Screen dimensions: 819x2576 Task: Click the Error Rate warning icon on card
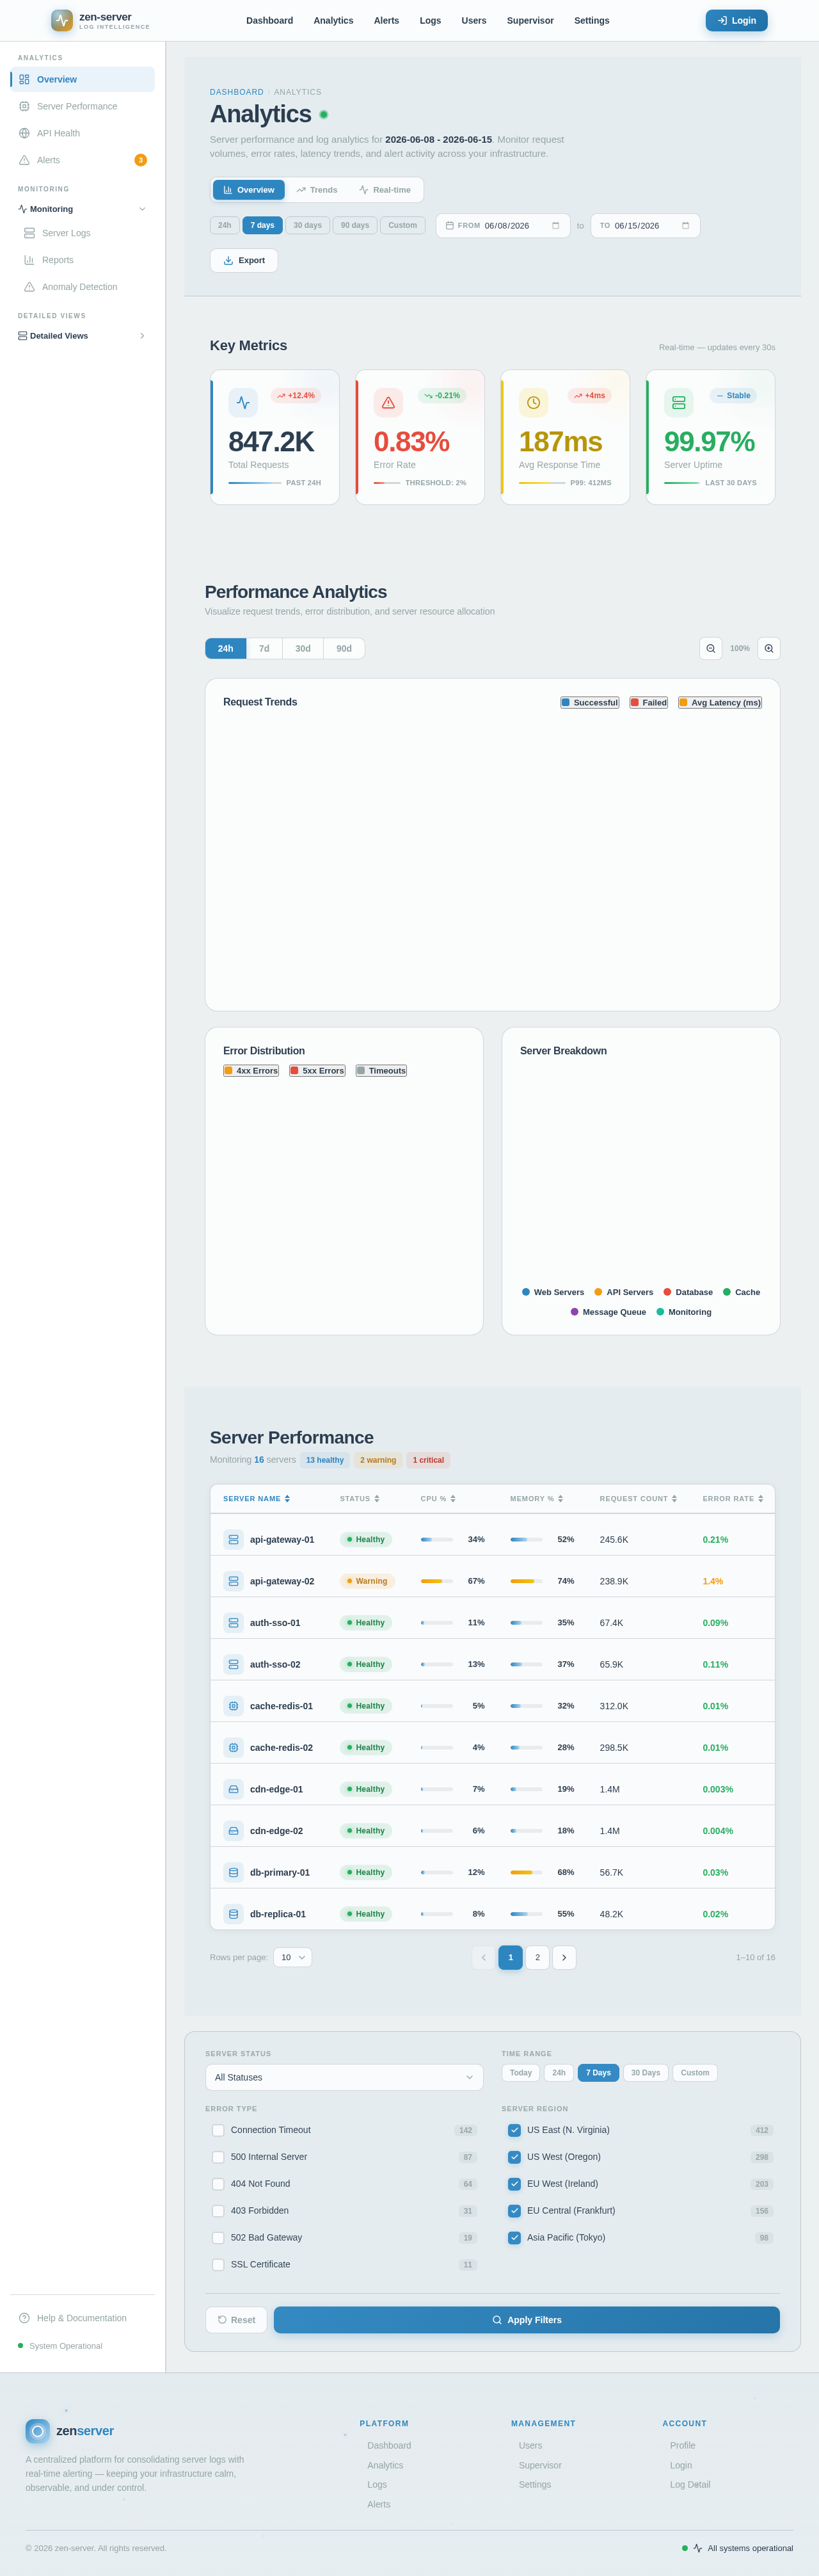[388, 402]
